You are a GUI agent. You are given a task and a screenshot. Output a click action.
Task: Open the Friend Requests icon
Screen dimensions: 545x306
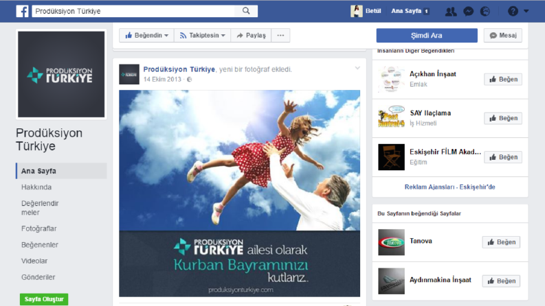pos(451,12)
